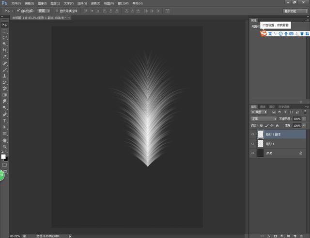Expand the layer opacity 100% dropdown arrow
This screenshot has width=310, height=238.
coord(304,119)
